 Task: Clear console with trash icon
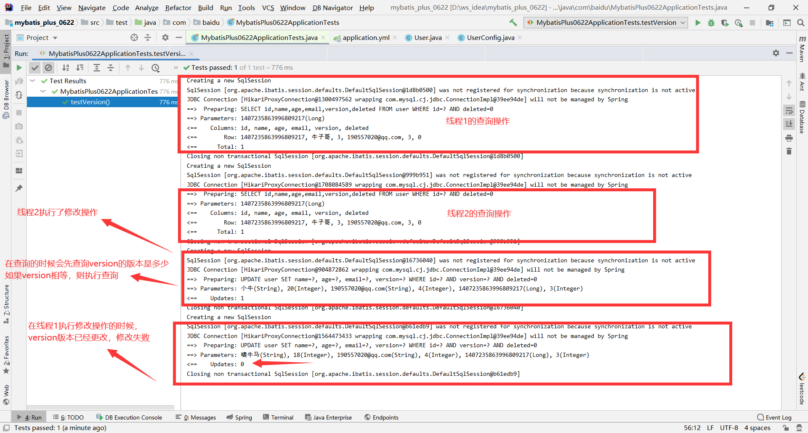point(789,151)
